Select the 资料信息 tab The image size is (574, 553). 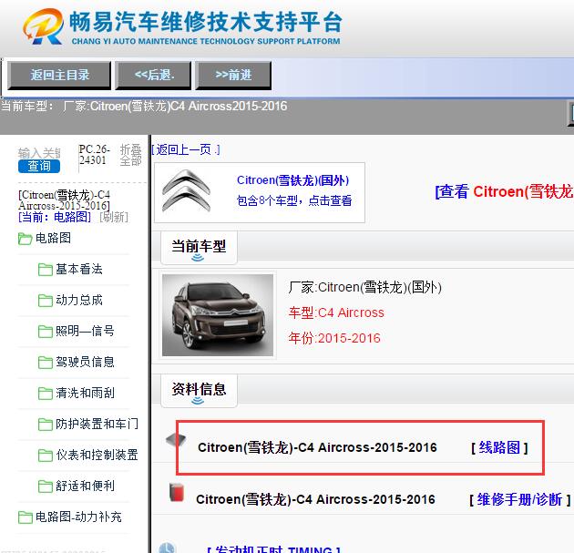[x=199, y=390]
